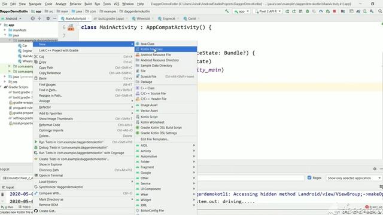The height and width of the screenshot is (215, 383).
Task: Open the Android project view dropdown
Action: (11, 19)
